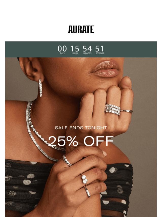Click the countdown seconds value 51
Screen dimensions: 162x217
pos(99,49)
